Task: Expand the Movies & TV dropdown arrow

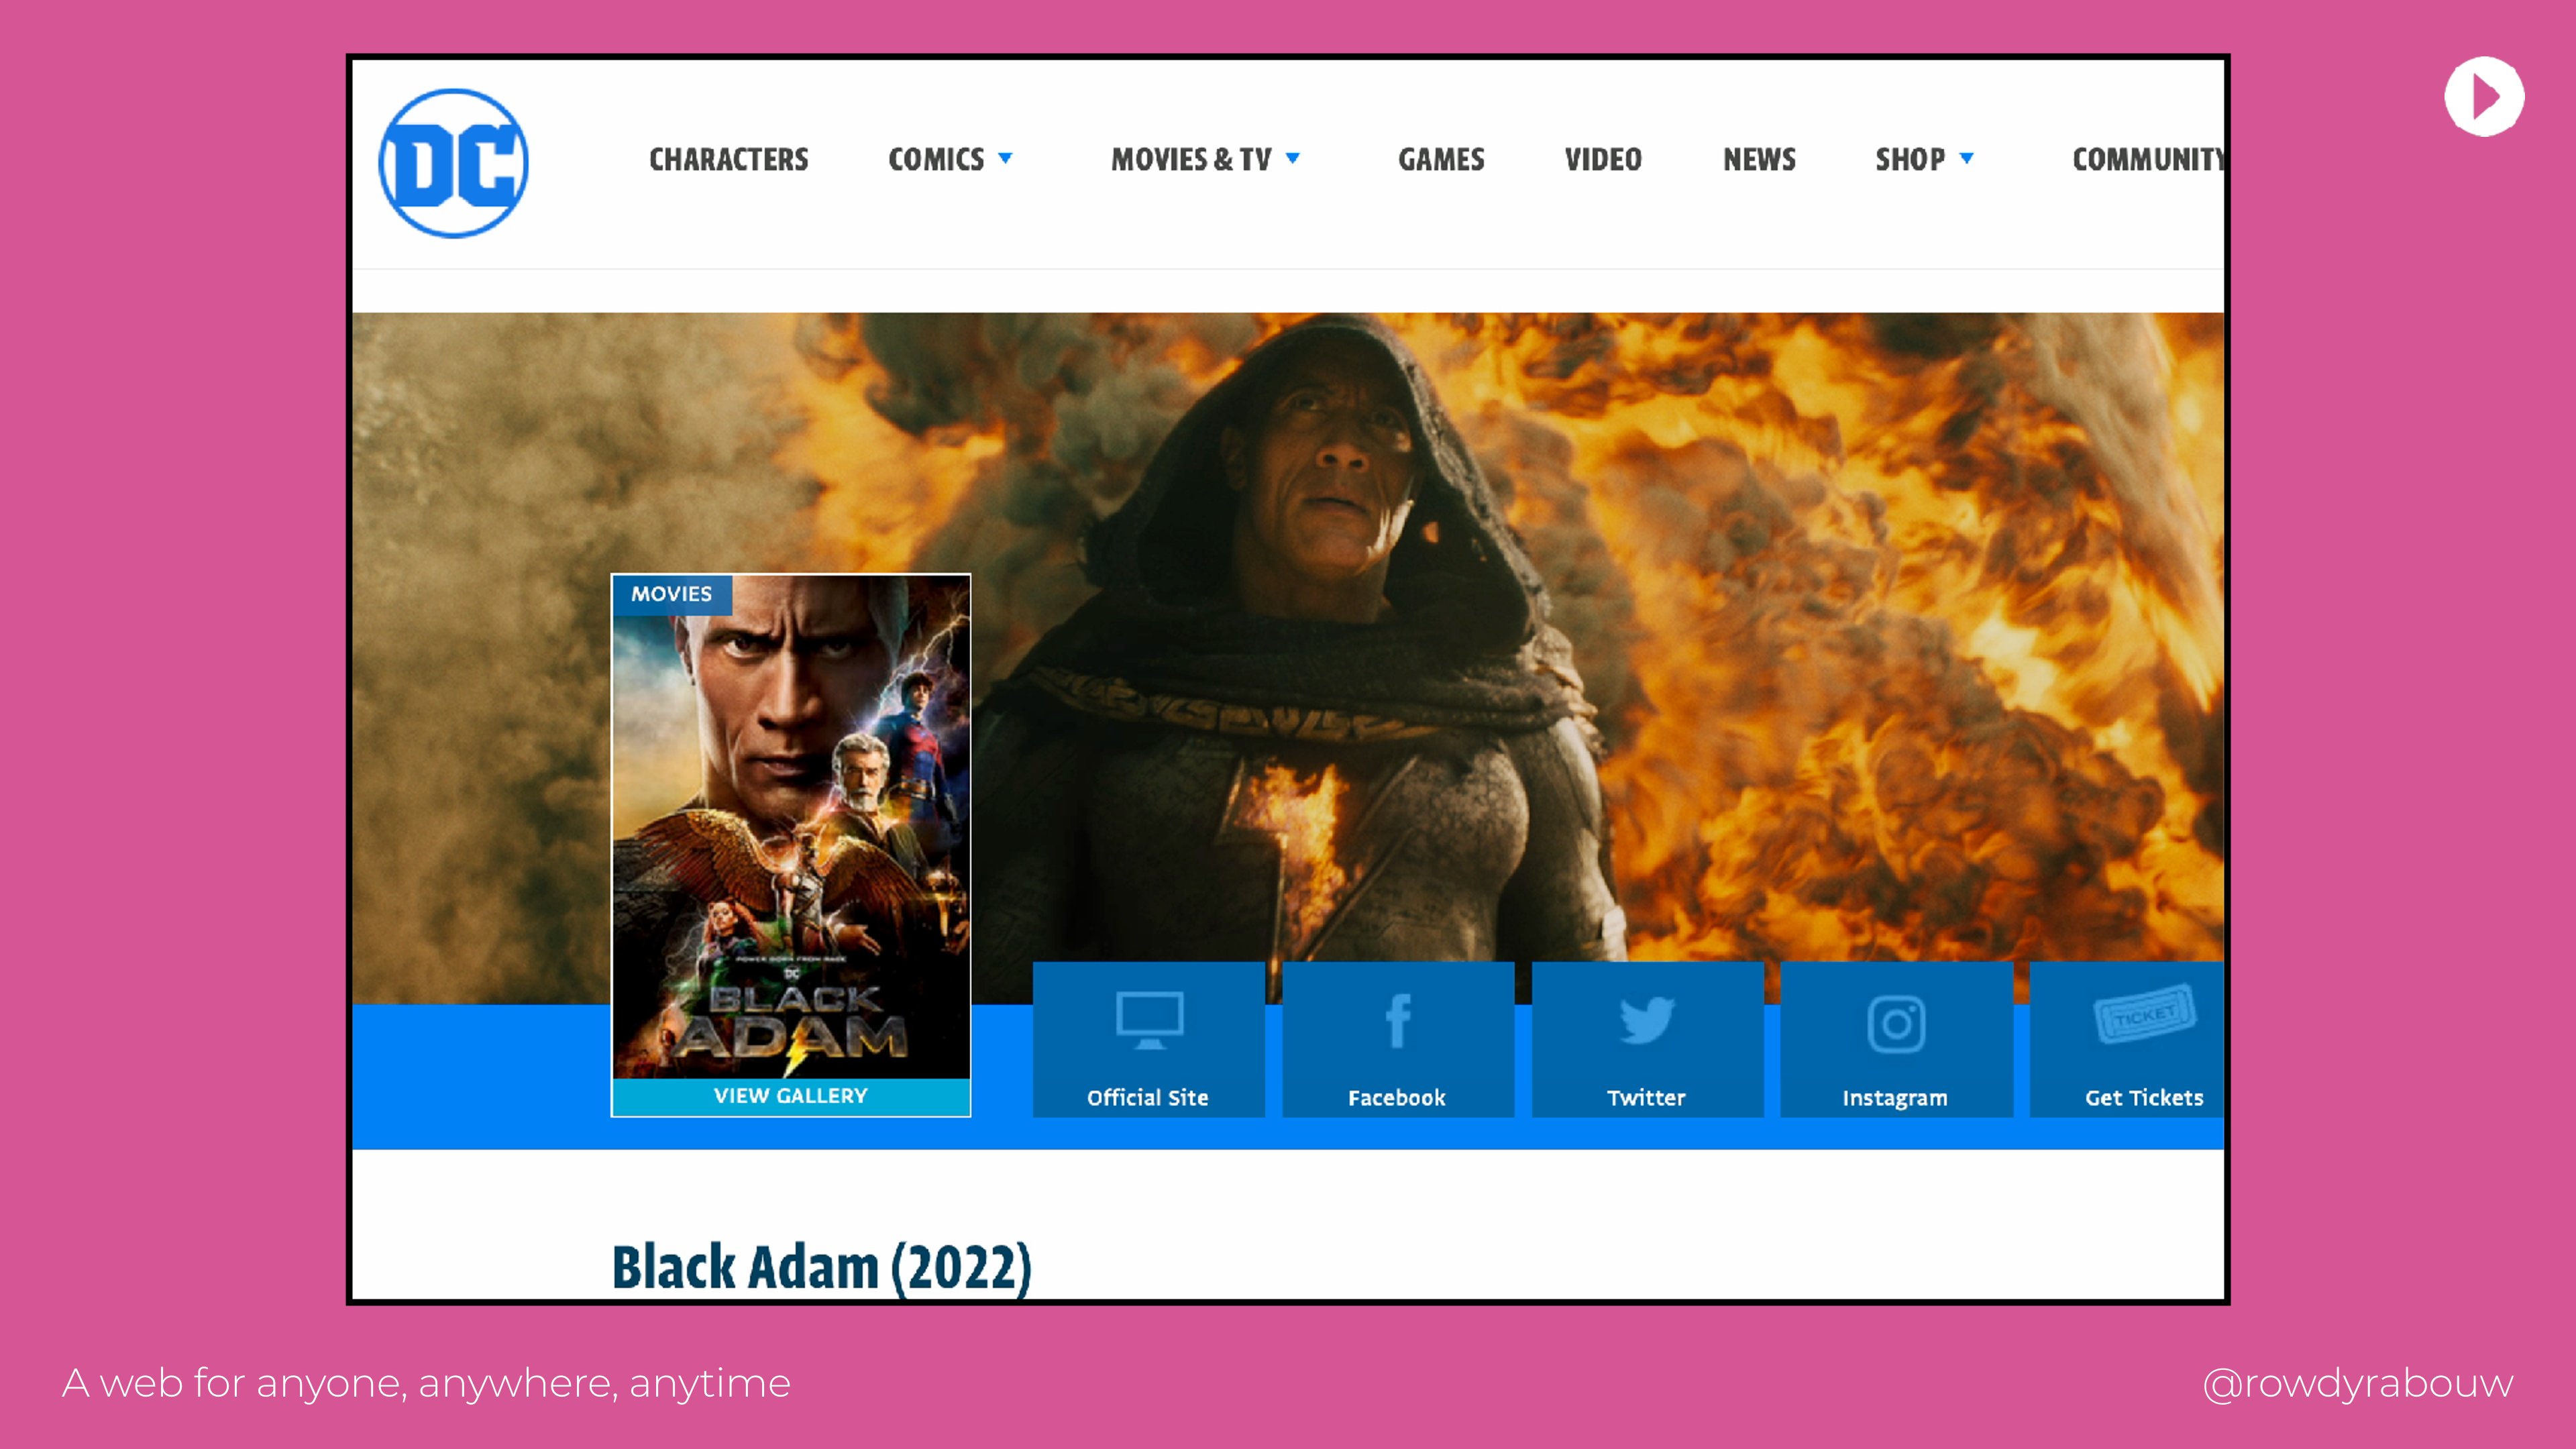Action: (1292, 158)
